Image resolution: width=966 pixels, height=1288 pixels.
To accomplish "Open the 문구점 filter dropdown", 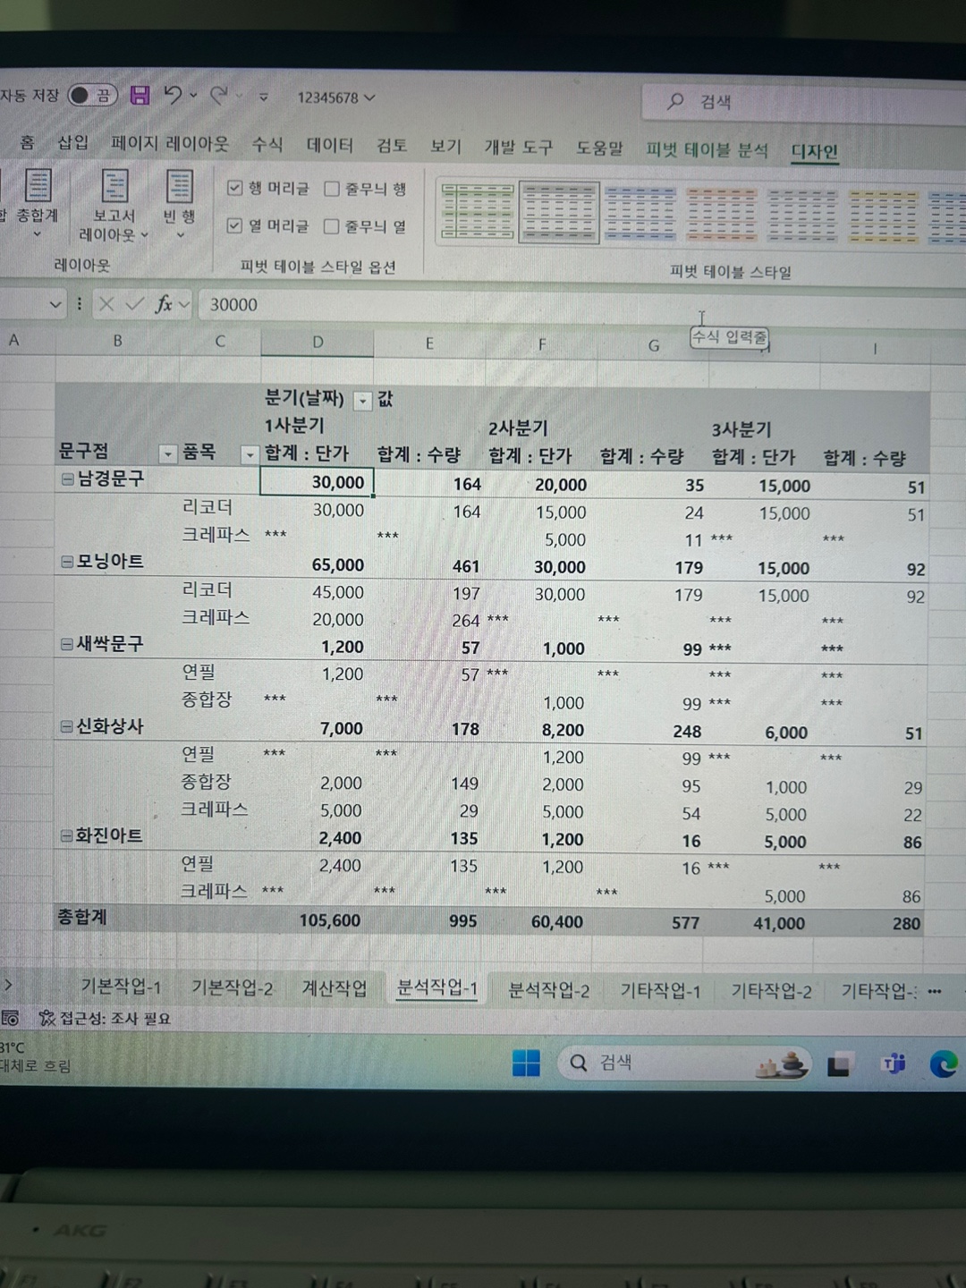I will [x=167, y=454].
